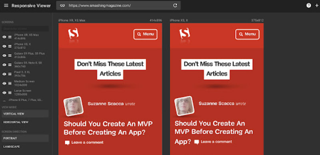Toggle visibility of Galaxy S9 Plus screen
Screen dimensions: 320x155
click(4, 56)
